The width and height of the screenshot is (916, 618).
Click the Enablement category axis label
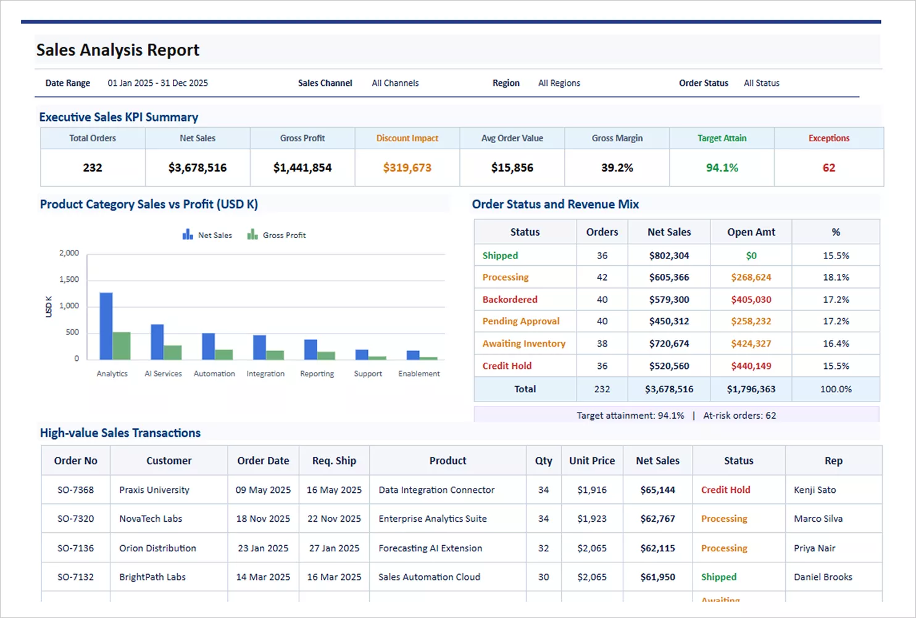click(419, 374)
